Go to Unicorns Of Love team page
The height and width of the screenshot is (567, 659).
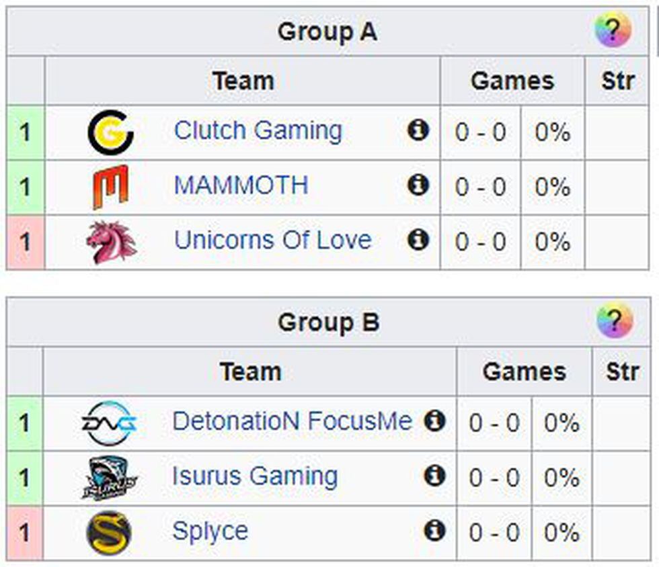click(x=272, y=240)
